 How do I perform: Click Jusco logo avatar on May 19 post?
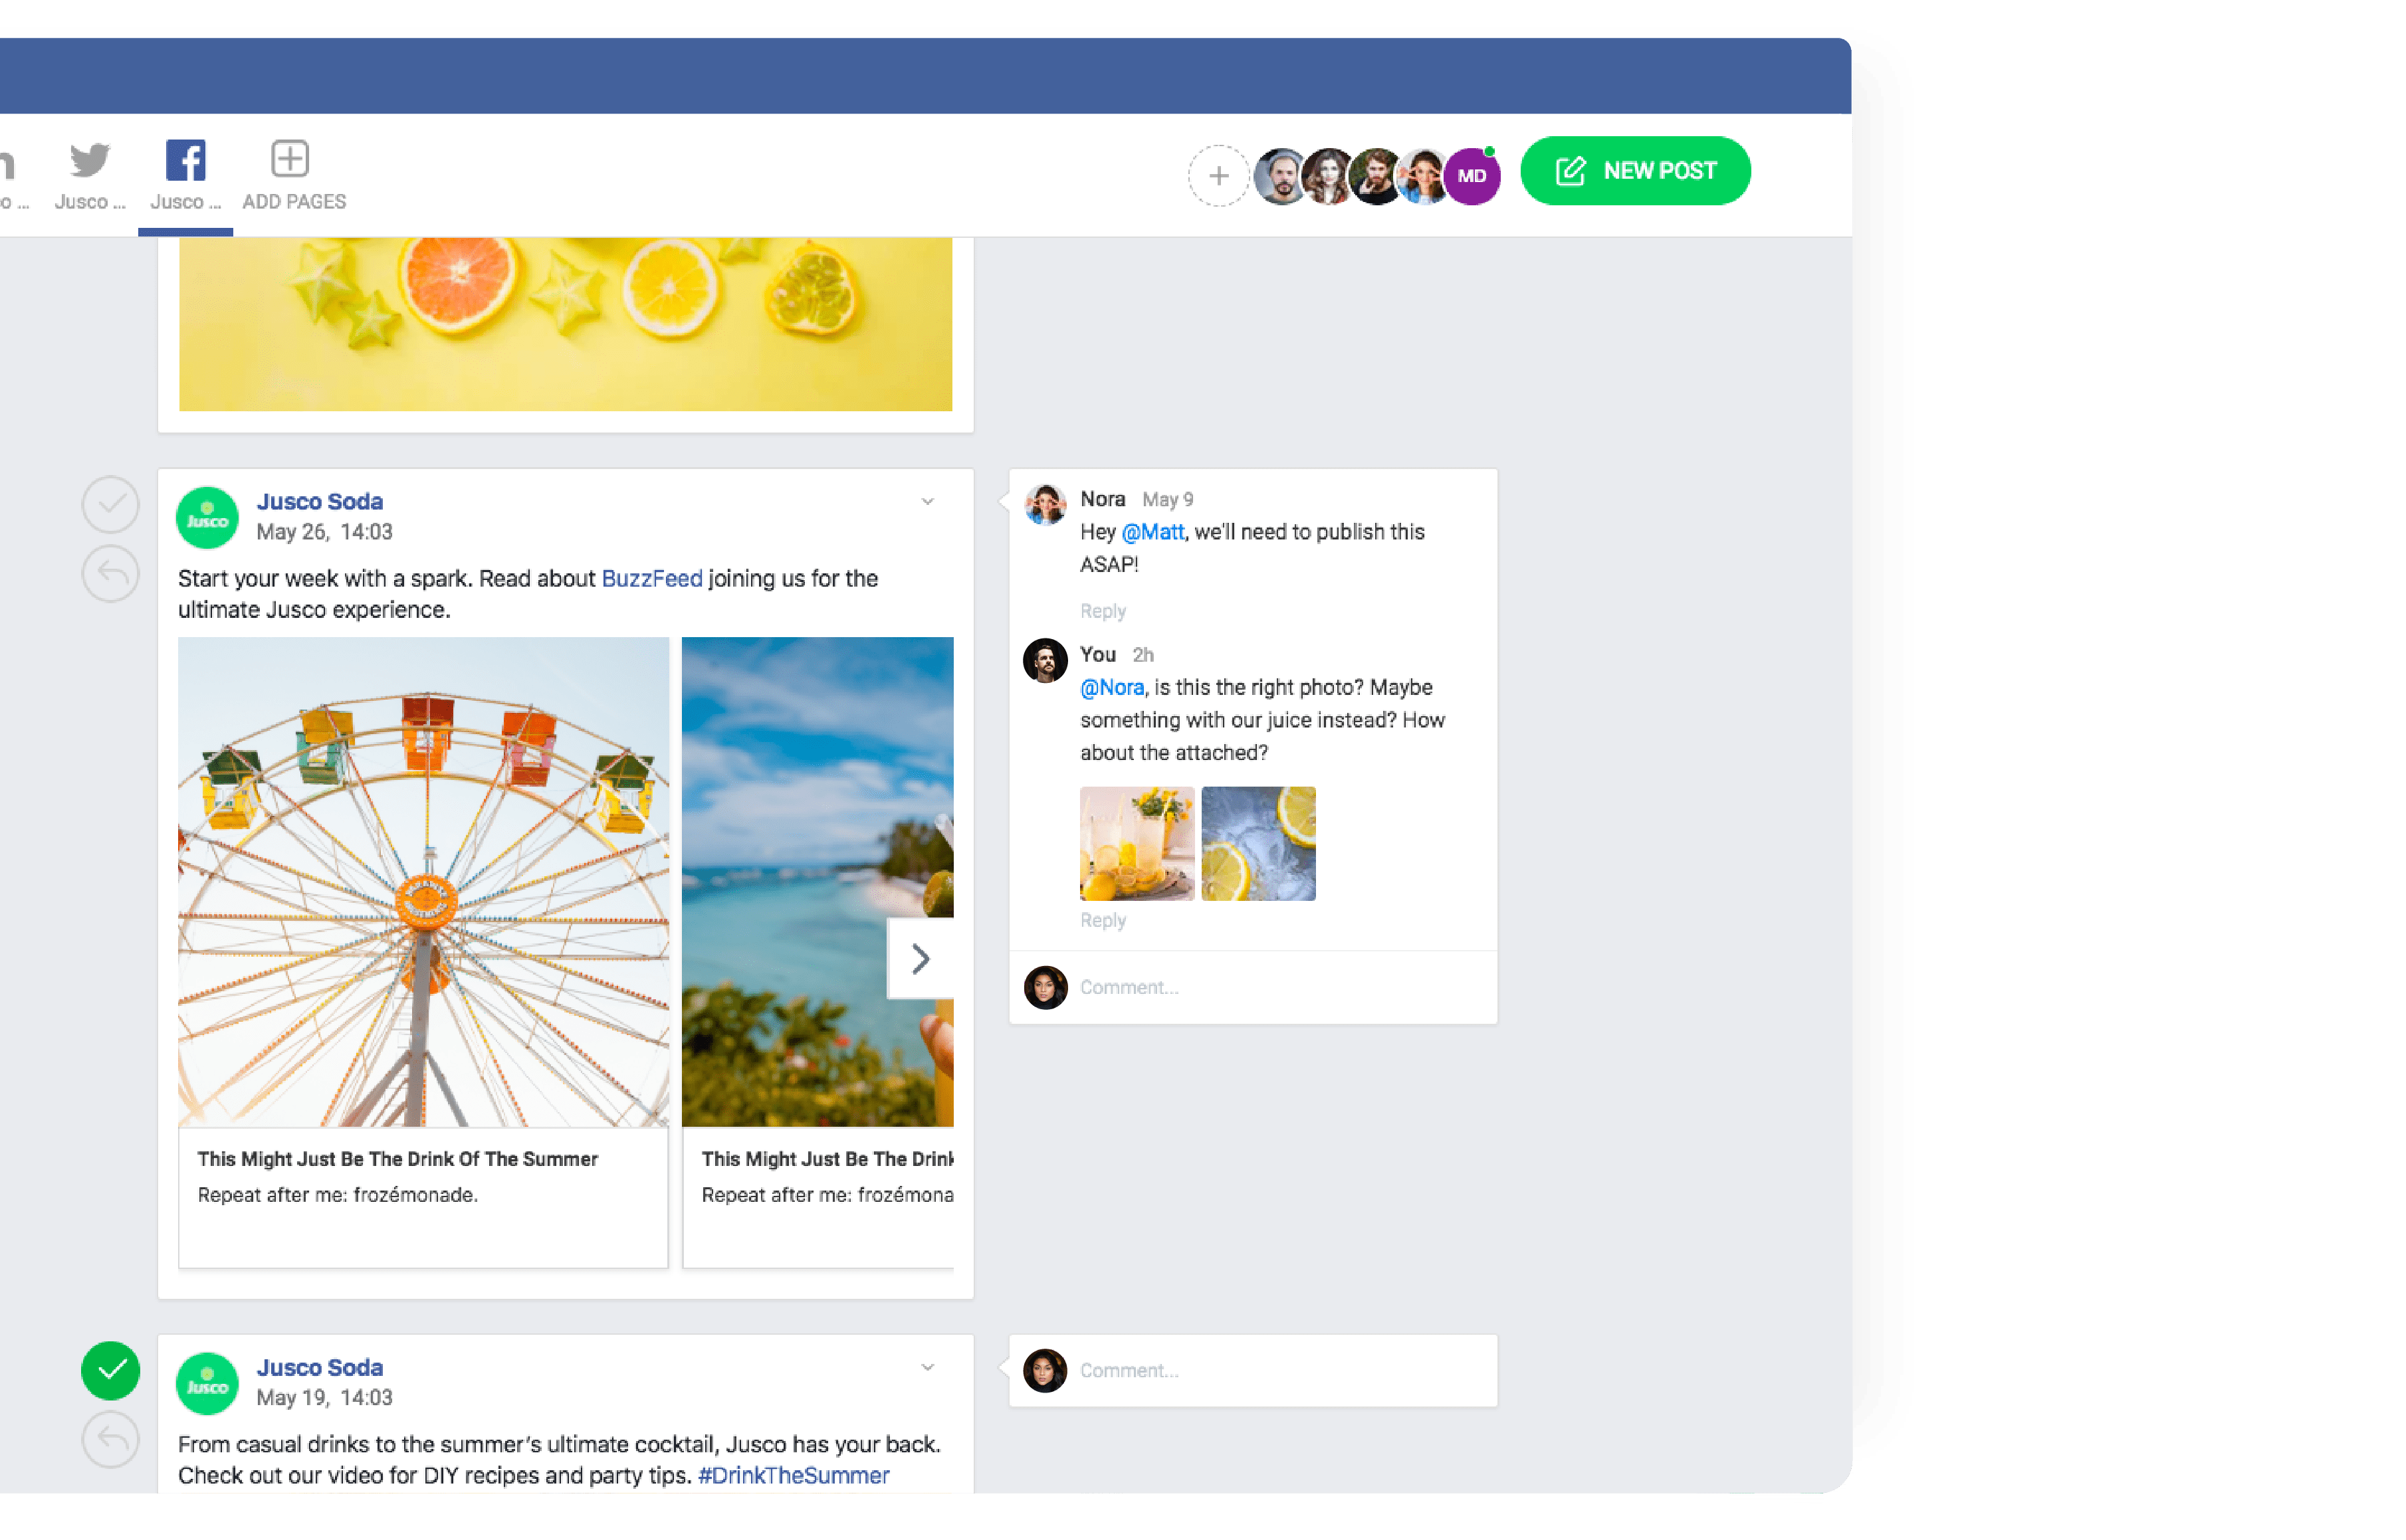207,1383
